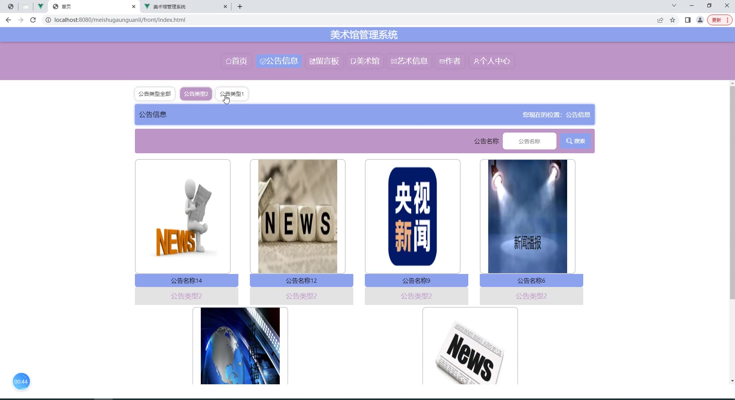Open NEWS dice image of 公告名称12

click(x=298, y=216)
